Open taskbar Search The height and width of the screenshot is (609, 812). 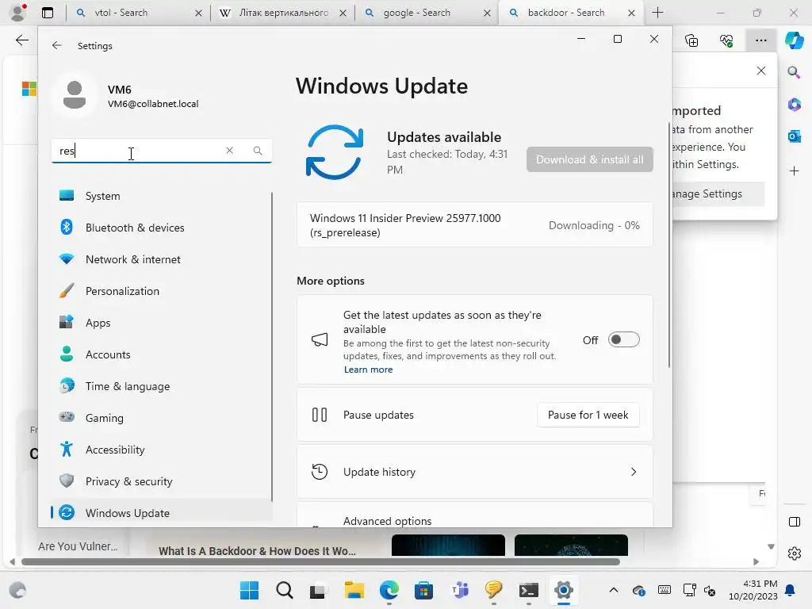[x=285, y=590]
